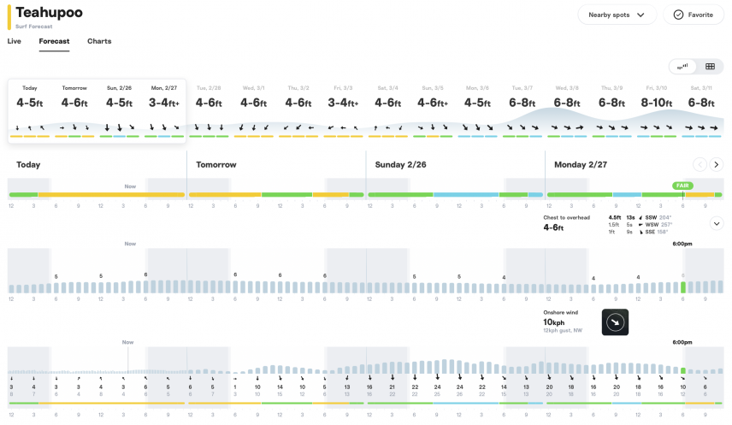This screenshot has width=732, height=425.
Task: Switch to the Live tab
Action: [x=14, y=41]
